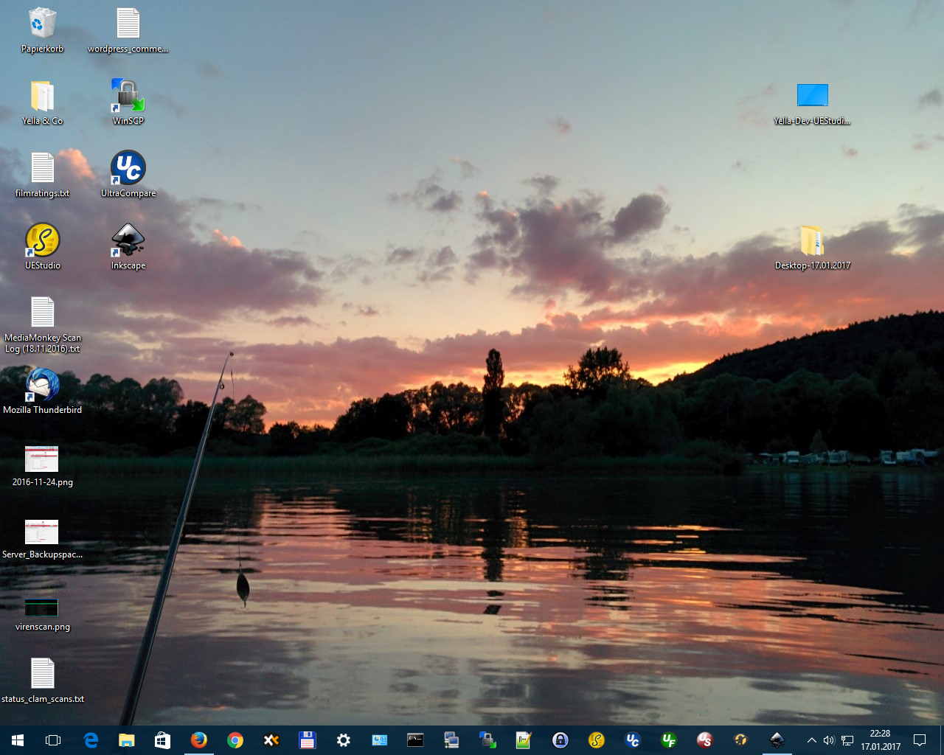Viewport: 944px width, 755px height.
Task: Show hidden system tray icons
Action: click(x=811, y=740)
